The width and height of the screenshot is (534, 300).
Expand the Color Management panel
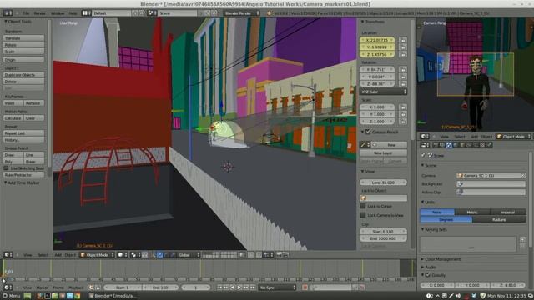[x=423, y=259]
